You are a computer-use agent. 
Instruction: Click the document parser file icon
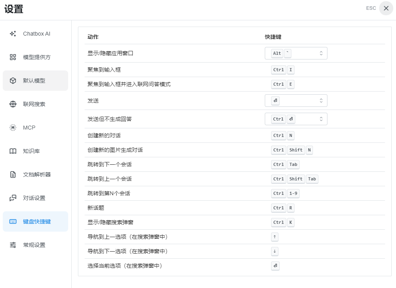[13, 175]
